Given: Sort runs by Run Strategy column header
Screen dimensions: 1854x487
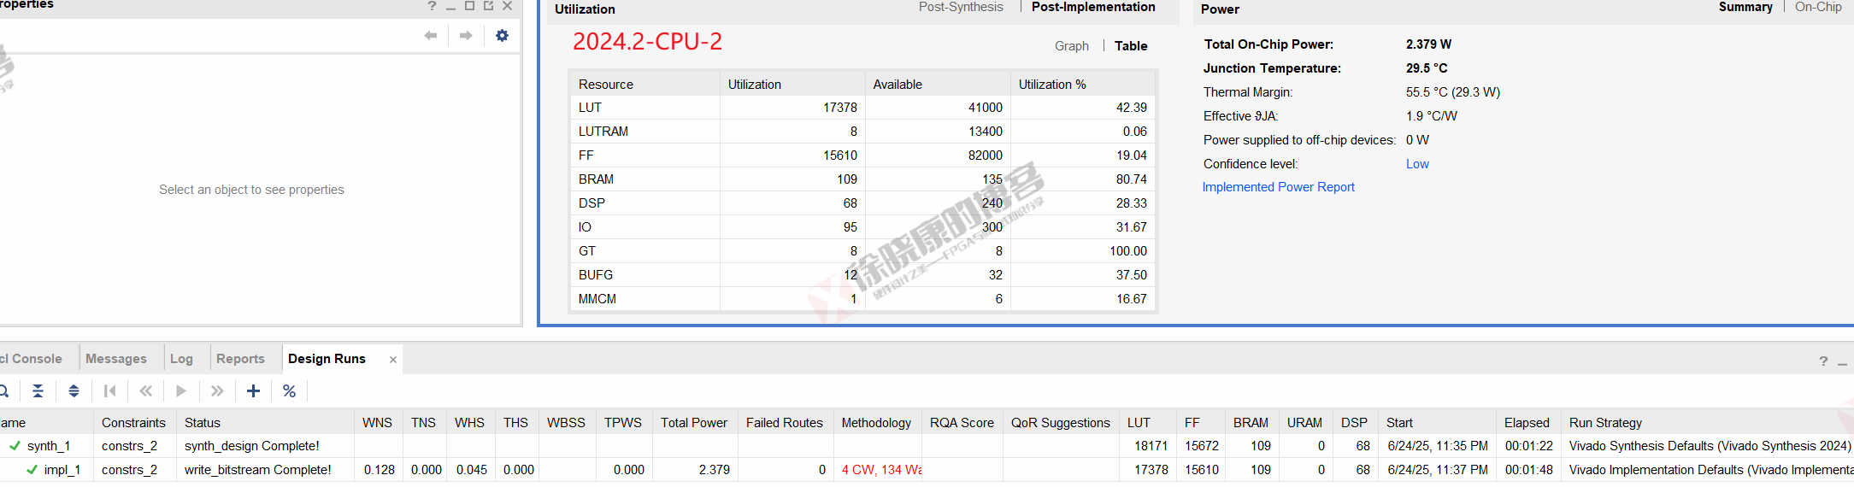Looking at the screenshot, I should pyautogui.click(x=1707, y=422).
